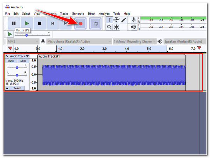Open the Audio Track dropdown menu
This screenshot has height=158, width=210.
pyautogui.click(x=19, y=56)
